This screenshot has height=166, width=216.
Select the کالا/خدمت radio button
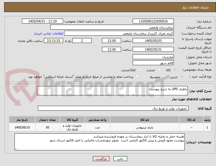[140, 70]
